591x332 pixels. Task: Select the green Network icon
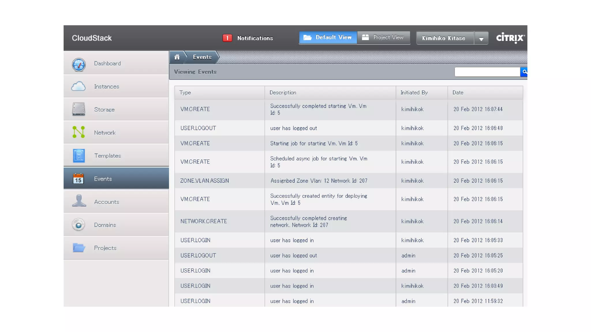click(x=78, y=132)
